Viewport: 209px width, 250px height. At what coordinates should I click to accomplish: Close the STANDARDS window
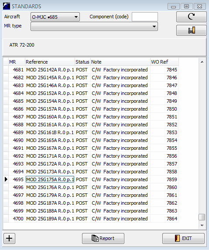click(199, 7)
